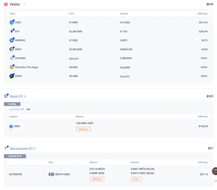Click the Rewards column header
Image resolution: width=217 pixels, height=190 pixels.
click(x=135, y=162)
